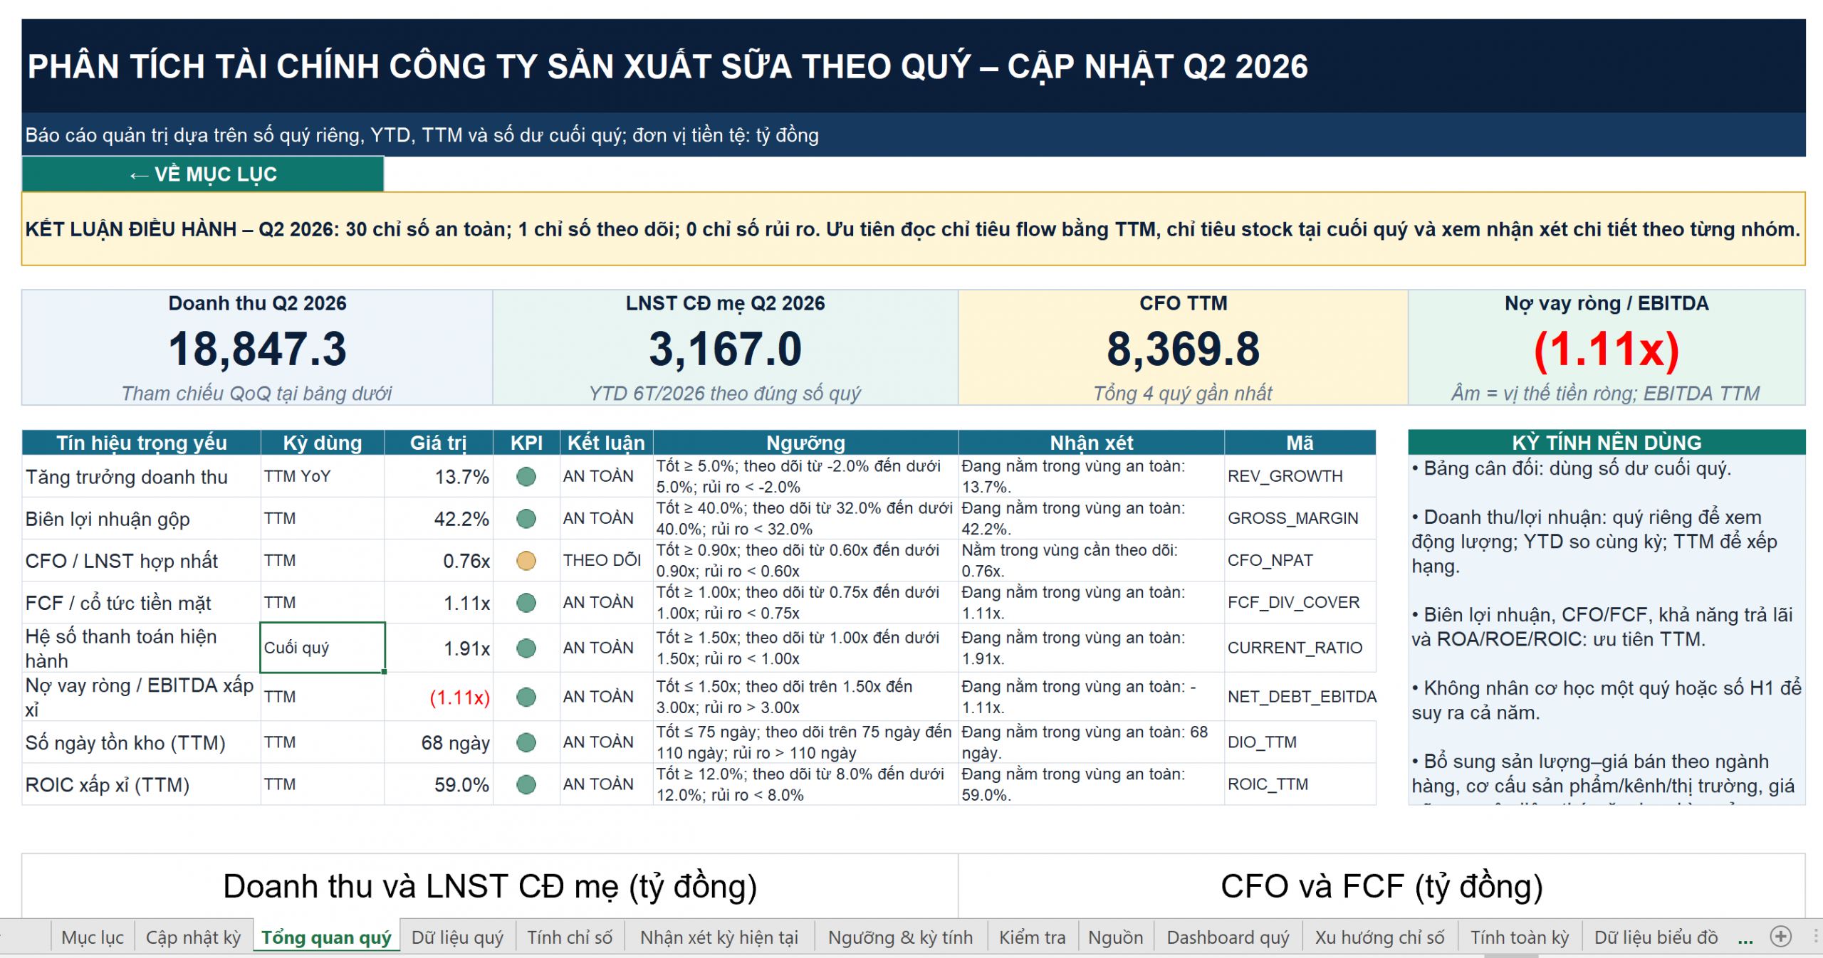Image resolution: width=1823 pixels, height=958 pixels.
Task: Open the Dashboard quý sheet tab
Action: [1228, 937]
